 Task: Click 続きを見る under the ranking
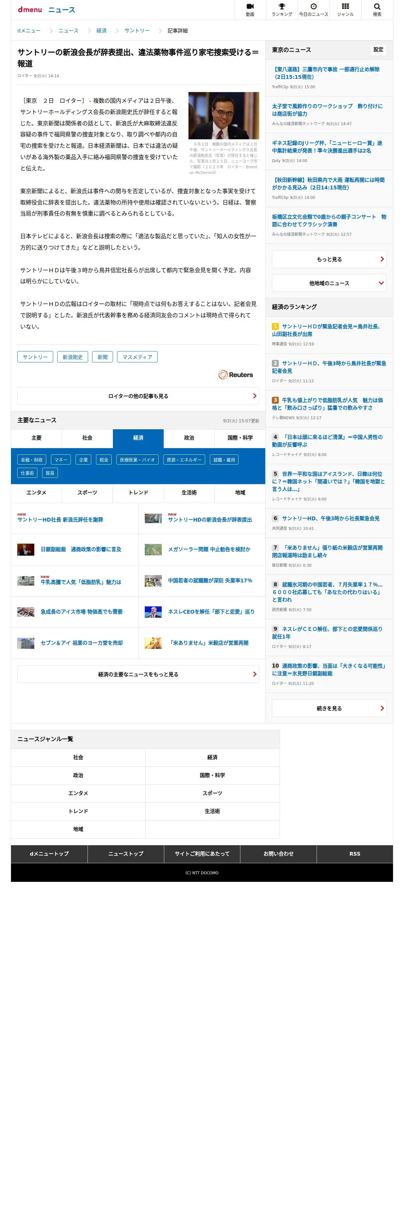329,708
